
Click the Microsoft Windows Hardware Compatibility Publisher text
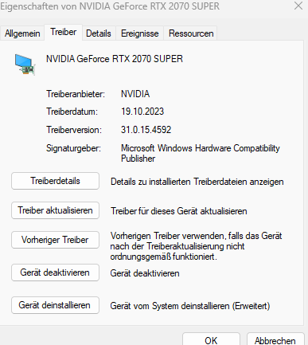(201, 153)
